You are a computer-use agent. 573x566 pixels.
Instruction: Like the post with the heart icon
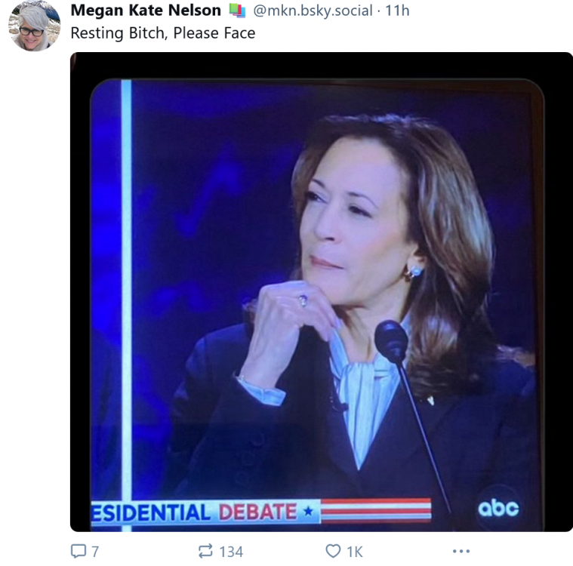[333, 552]
